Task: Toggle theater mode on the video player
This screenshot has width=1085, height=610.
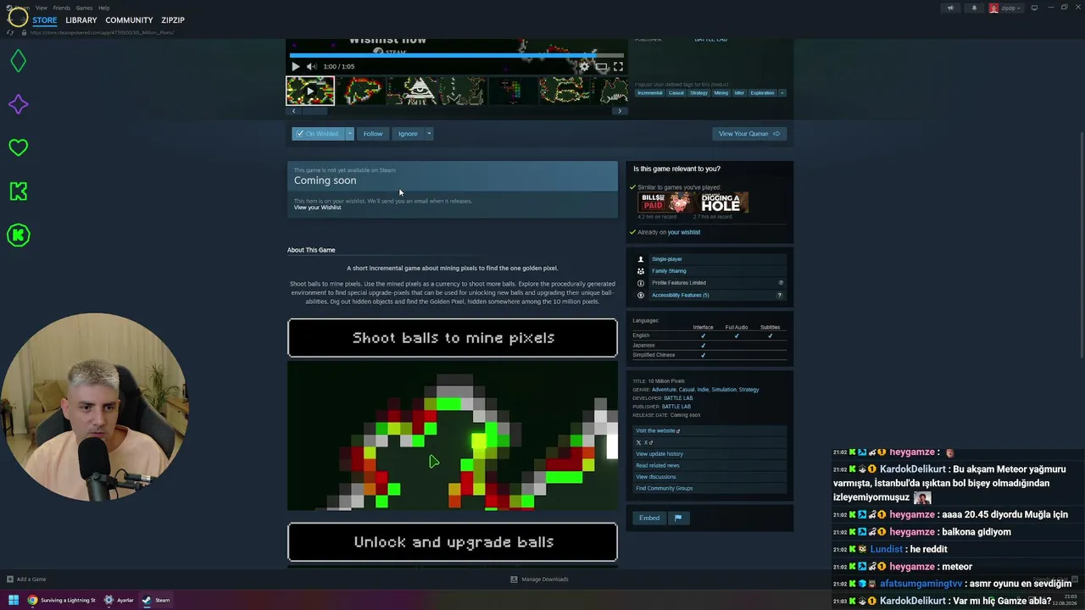Action: pos(601,66)
